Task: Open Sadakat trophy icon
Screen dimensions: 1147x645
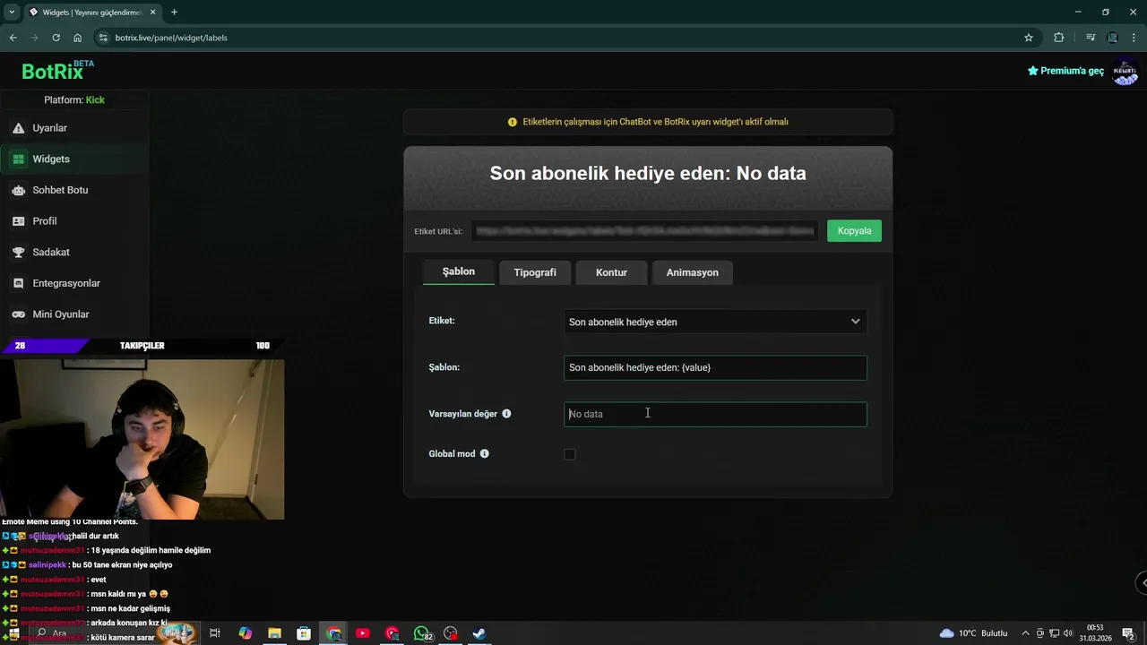Action: point(18,253)
